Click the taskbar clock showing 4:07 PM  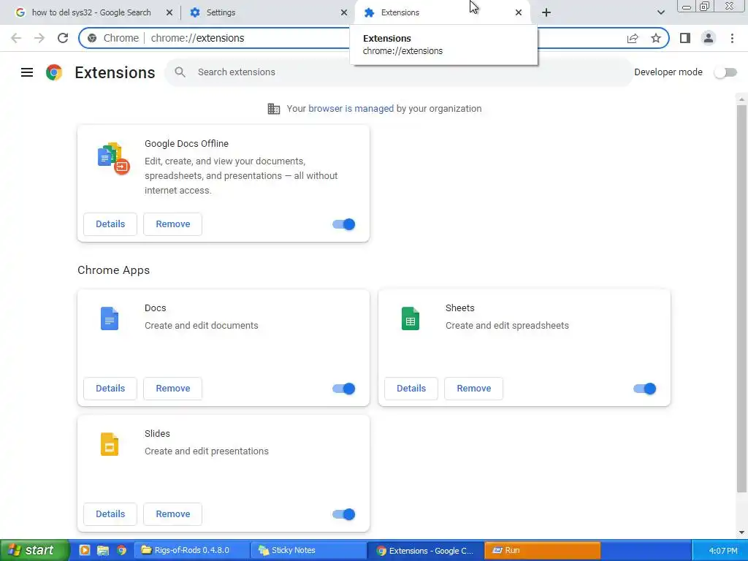click(x=723, y=551)
